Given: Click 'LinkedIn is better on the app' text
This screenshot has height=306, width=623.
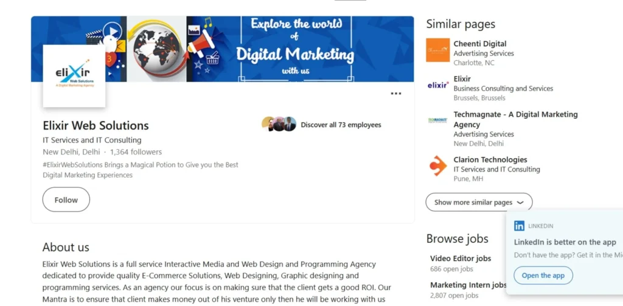Looking at the screenshot, I should coord(565,242).
